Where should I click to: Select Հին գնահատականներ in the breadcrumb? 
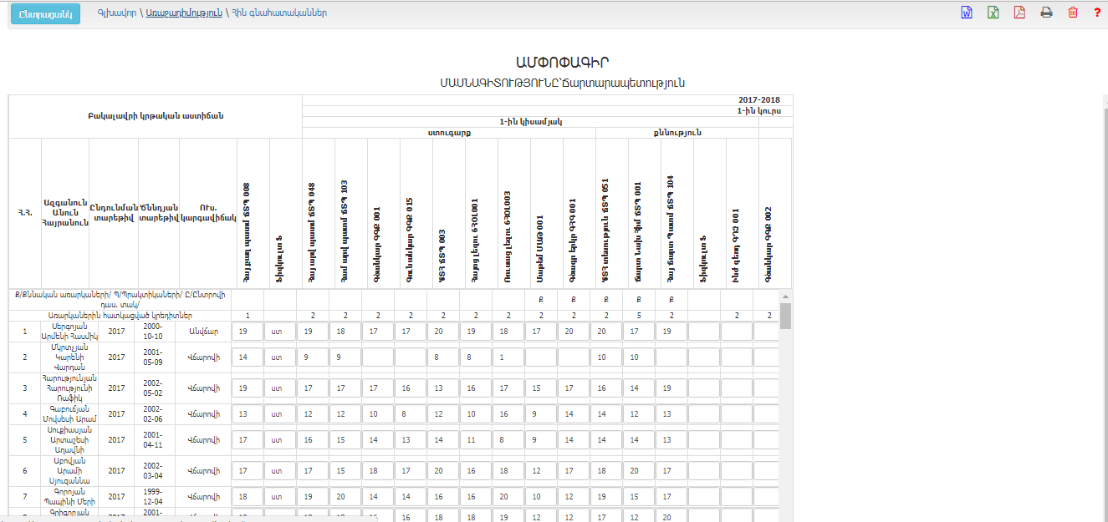(279, 13)
